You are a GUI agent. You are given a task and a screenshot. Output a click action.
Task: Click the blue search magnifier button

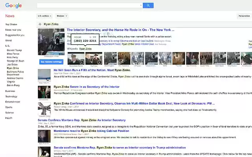(148, 5)
